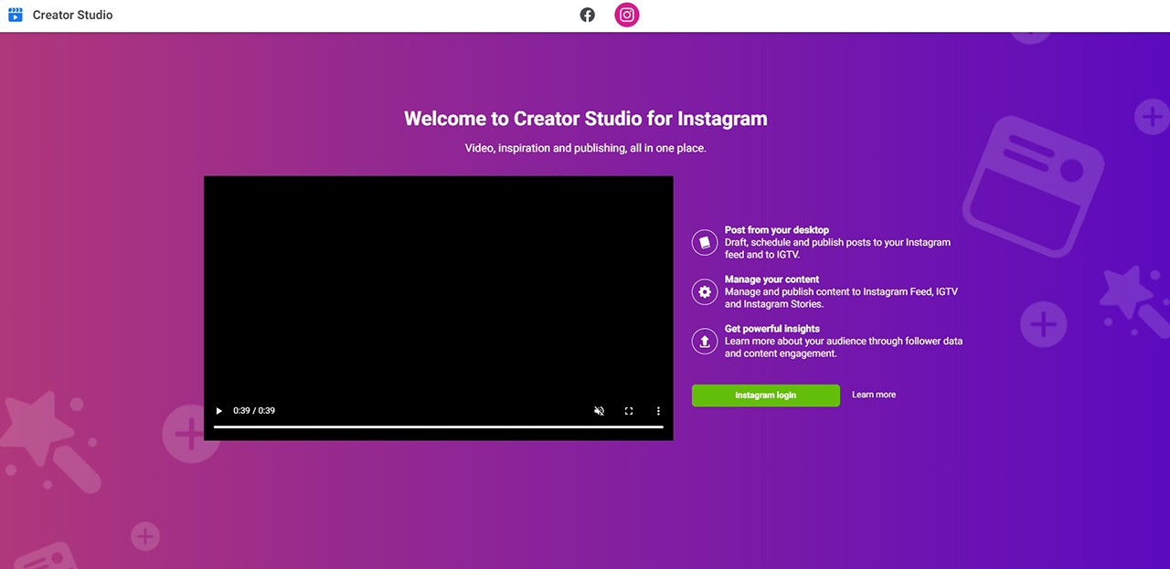Click the "Manage your content" heading
1170x569 pixels.
772,279
